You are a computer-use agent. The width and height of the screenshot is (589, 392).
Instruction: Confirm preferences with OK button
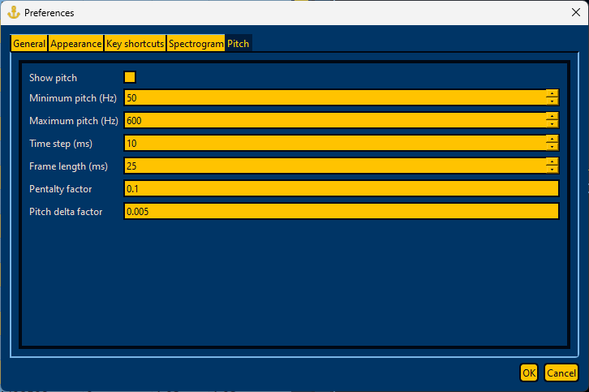point(529,373)
